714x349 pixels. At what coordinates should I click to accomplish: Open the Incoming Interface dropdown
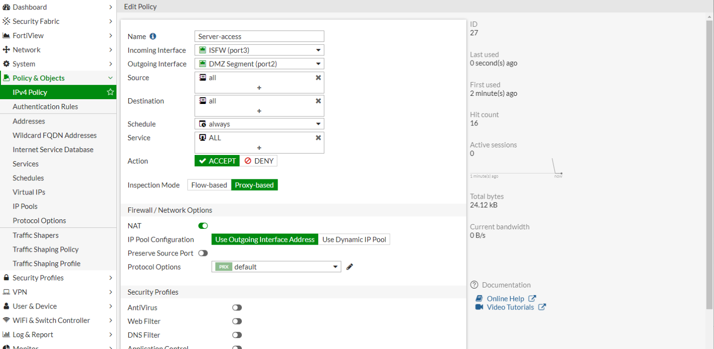click(x=259, y=50)
